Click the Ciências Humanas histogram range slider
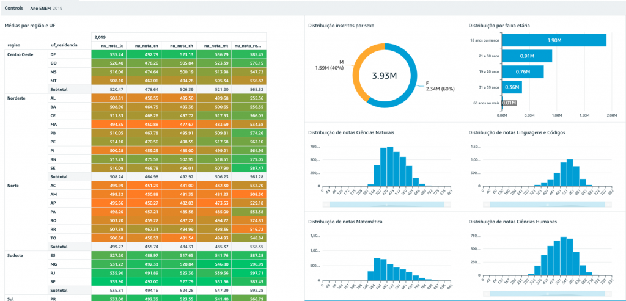 coord(547,294)
